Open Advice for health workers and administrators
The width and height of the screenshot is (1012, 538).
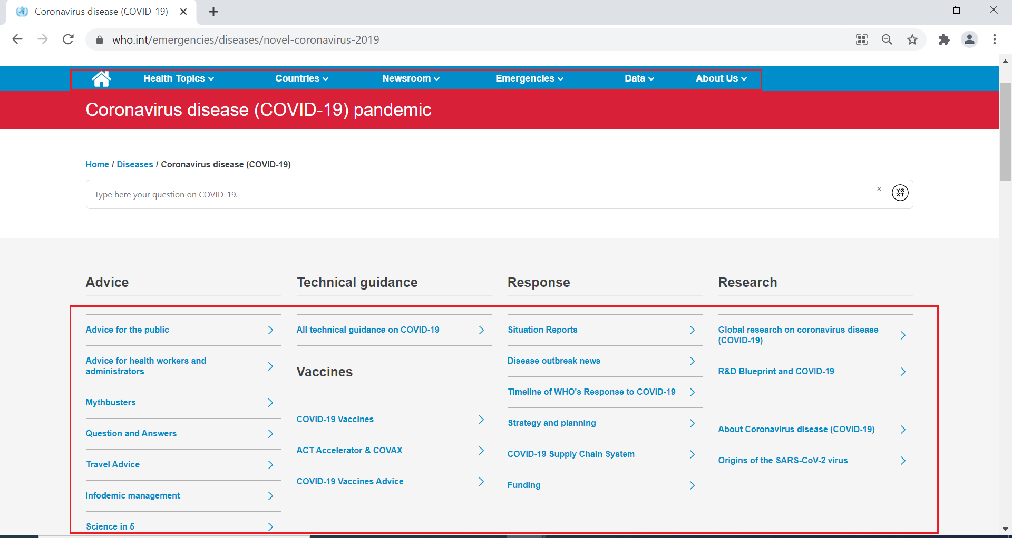coord(146,366)
